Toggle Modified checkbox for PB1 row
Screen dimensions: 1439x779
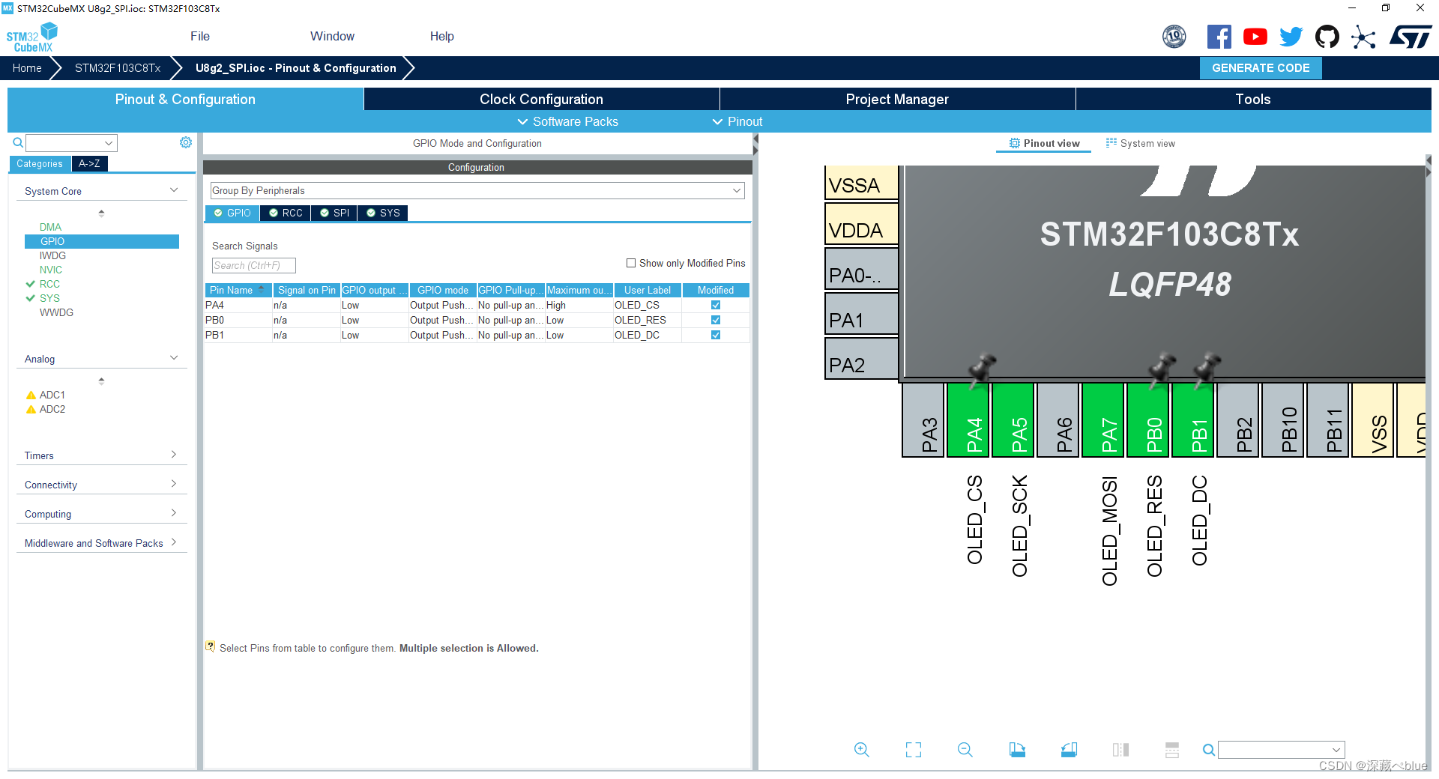(716, 335)
